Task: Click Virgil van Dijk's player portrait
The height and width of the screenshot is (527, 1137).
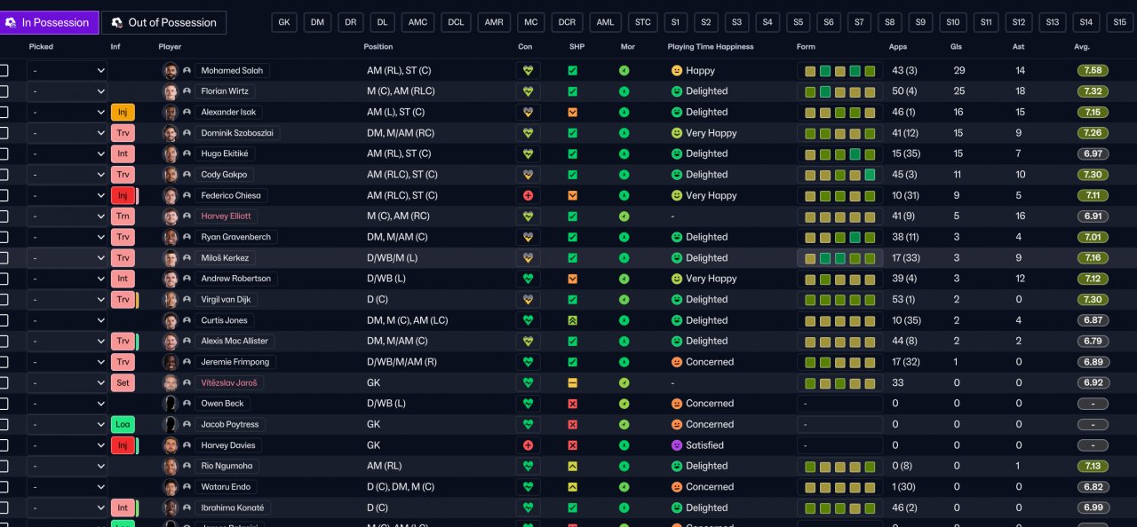Action: tap(171, 299)
